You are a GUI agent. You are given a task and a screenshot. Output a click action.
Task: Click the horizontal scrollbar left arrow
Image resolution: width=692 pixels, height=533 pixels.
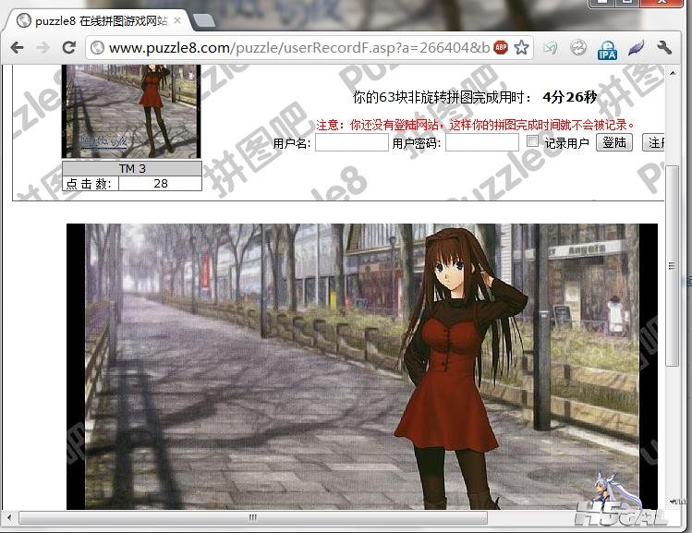(9, 517)
